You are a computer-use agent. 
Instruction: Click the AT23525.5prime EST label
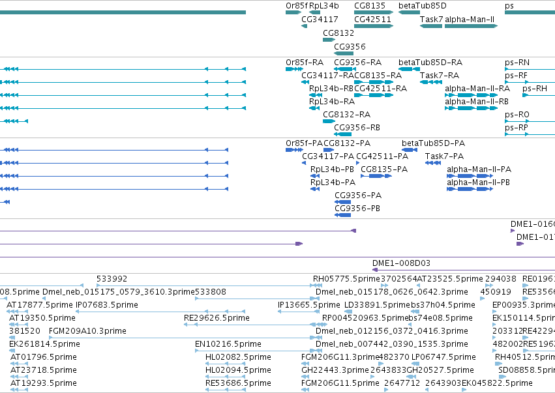[x=450, y=279]
